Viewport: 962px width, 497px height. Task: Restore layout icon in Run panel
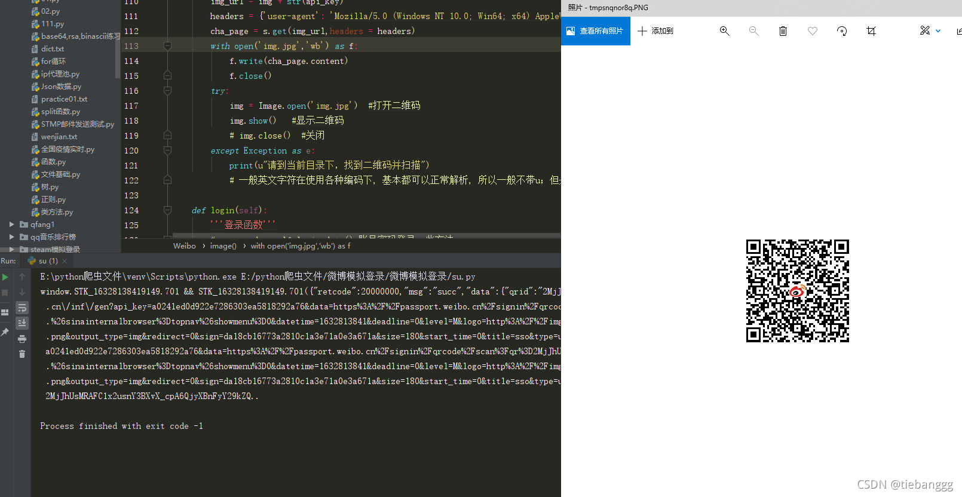(5, 312)
